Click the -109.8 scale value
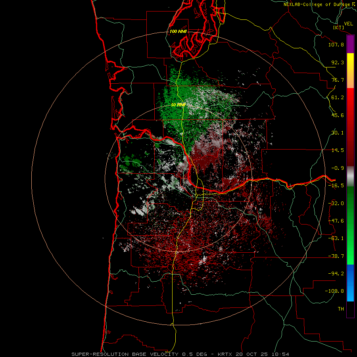The width and height of the screenshot is (357, 357). point(334,291)
